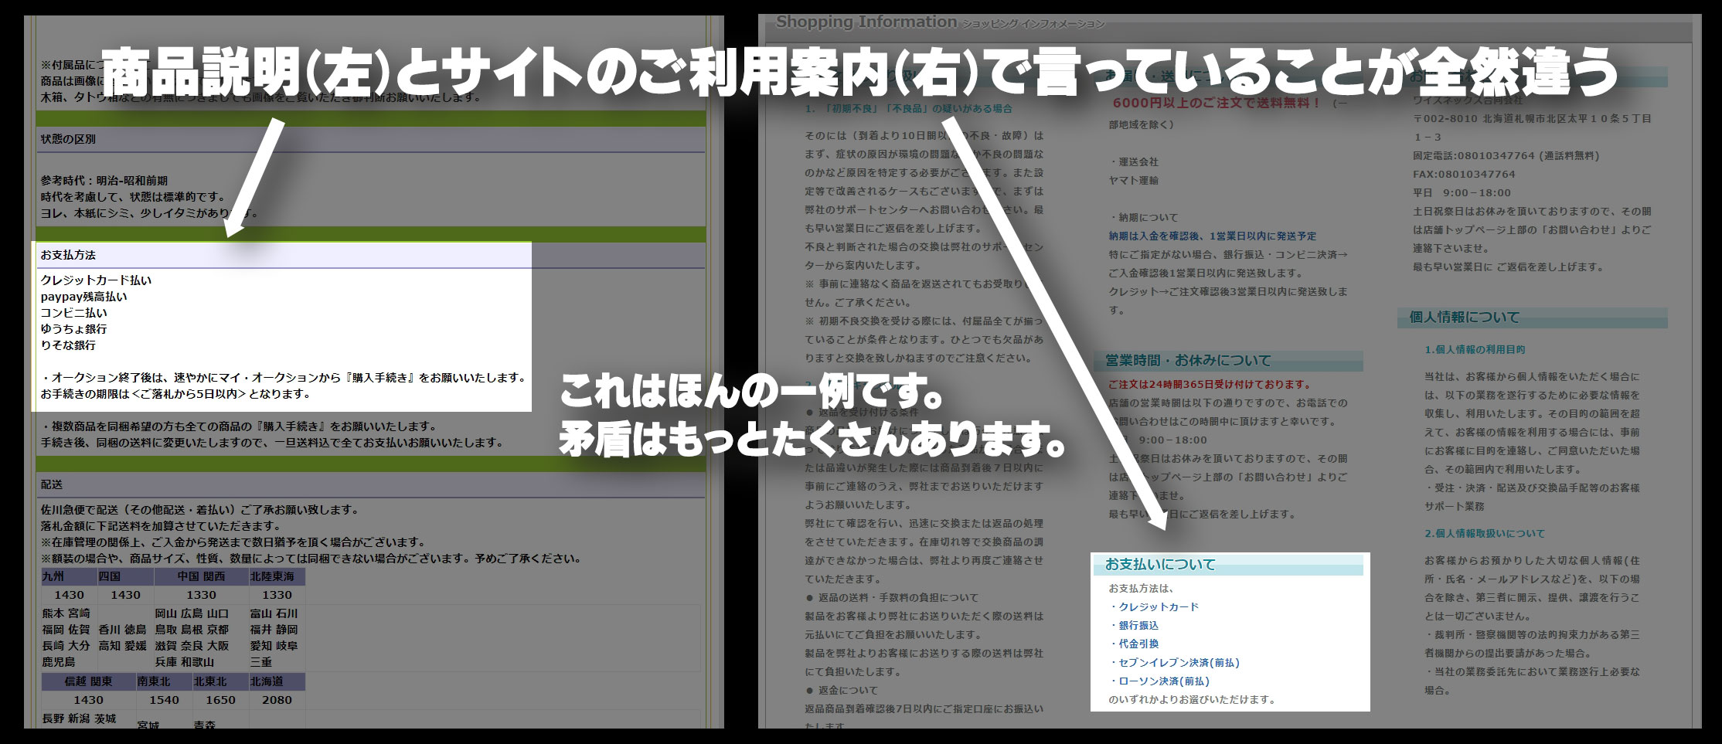The height and width of the screenshot is (744, 1722).
Task: Select the paypay残高払い line
Action: click(x=83, y=296)
